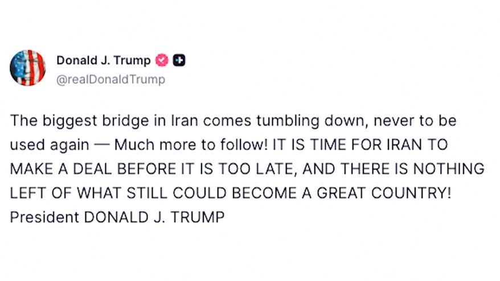The height and width of the screenshot is (281, 500).
Task: Visit the @realDonaldTrump handle
Action: click(110, 79)
